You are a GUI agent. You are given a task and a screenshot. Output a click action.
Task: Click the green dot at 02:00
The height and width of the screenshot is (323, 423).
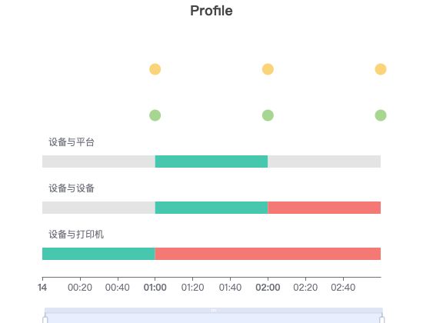[x=268, y=115]
